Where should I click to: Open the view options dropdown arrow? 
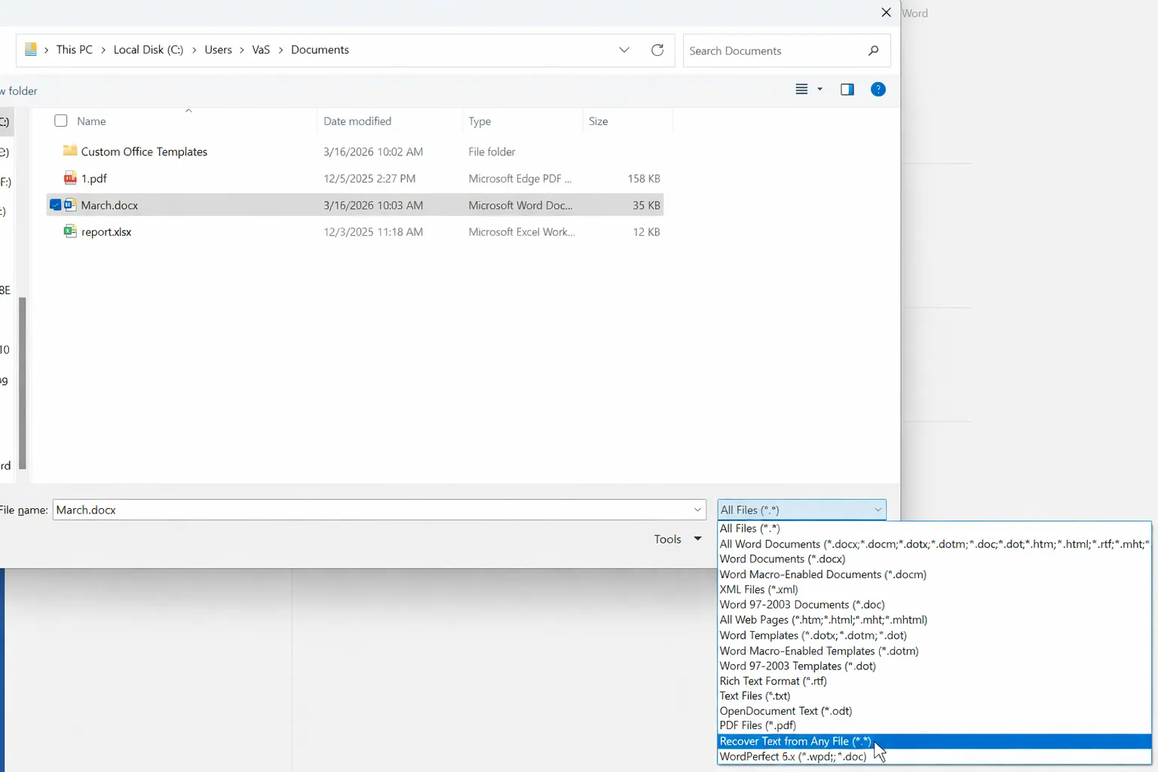(820, 90)
